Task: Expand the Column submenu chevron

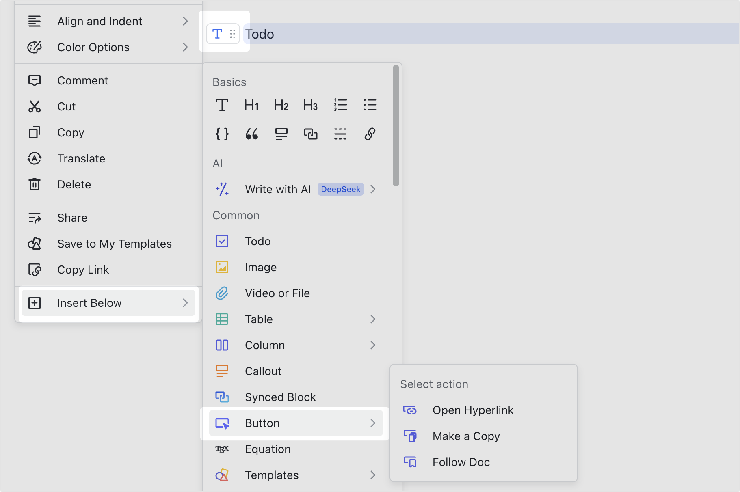Action: point(373,345)
